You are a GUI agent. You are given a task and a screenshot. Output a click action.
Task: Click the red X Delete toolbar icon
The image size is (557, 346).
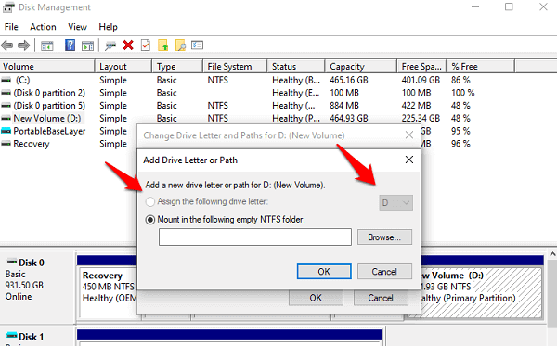[128, 45]
